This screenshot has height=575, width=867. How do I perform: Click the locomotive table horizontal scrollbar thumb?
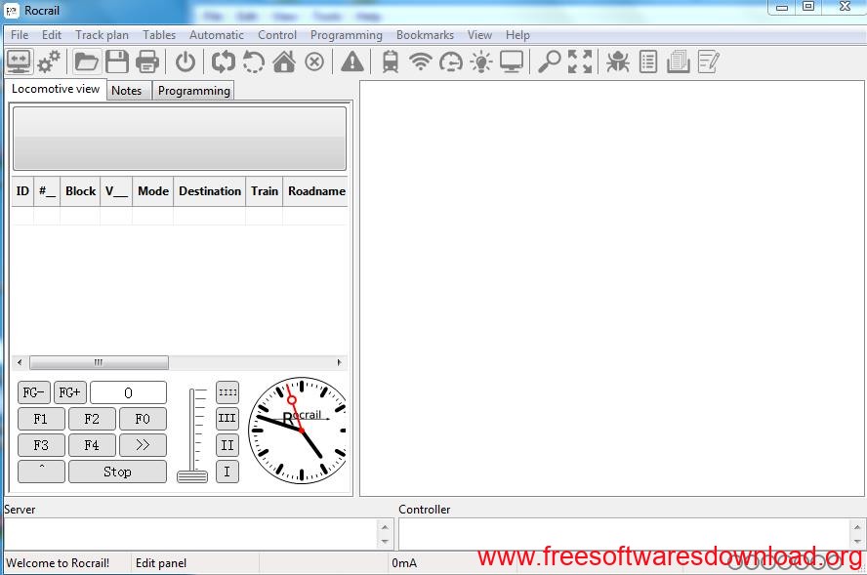[99, 363]
